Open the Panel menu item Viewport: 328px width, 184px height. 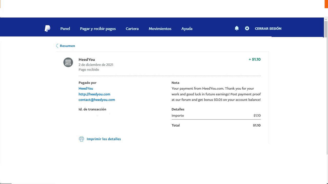pos(65,29)
